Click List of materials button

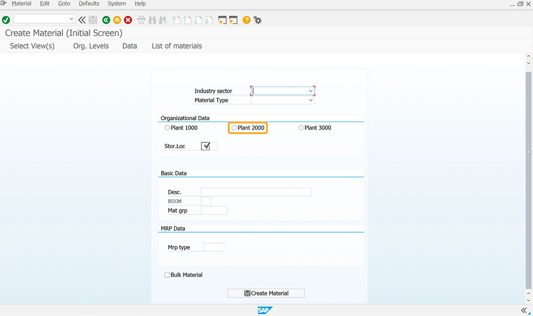(177, 46)
